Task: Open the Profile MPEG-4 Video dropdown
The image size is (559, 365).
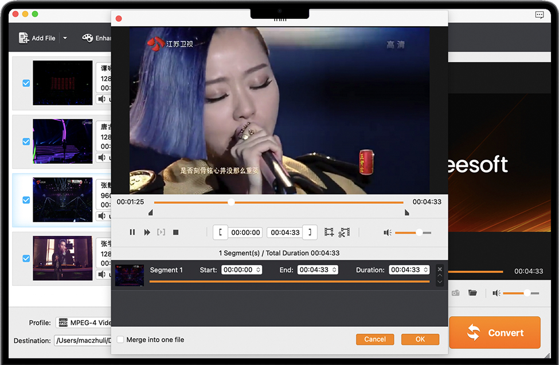Action: (x=86, y=323)
